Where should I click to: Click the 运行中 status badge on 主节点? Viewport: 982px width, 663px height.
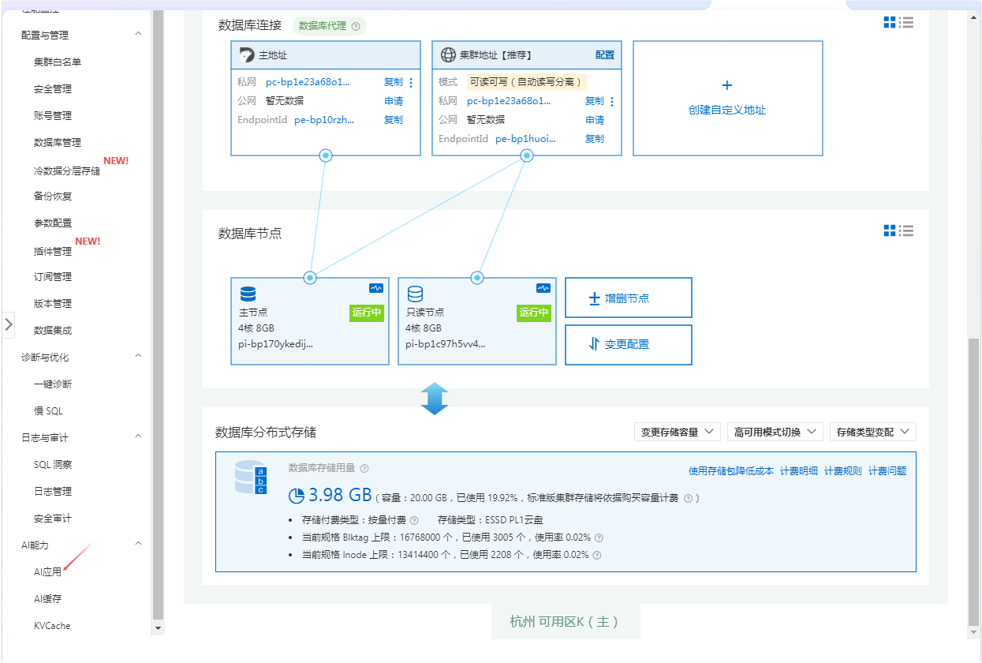tap(367, 313)
